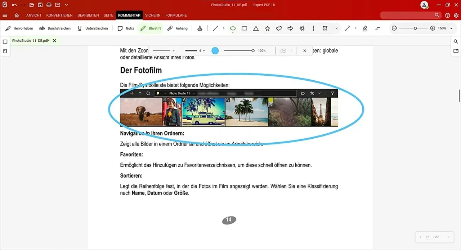Select the line drawing tool
The width and height of the screenshot is (461, 250).
point(215,28)
